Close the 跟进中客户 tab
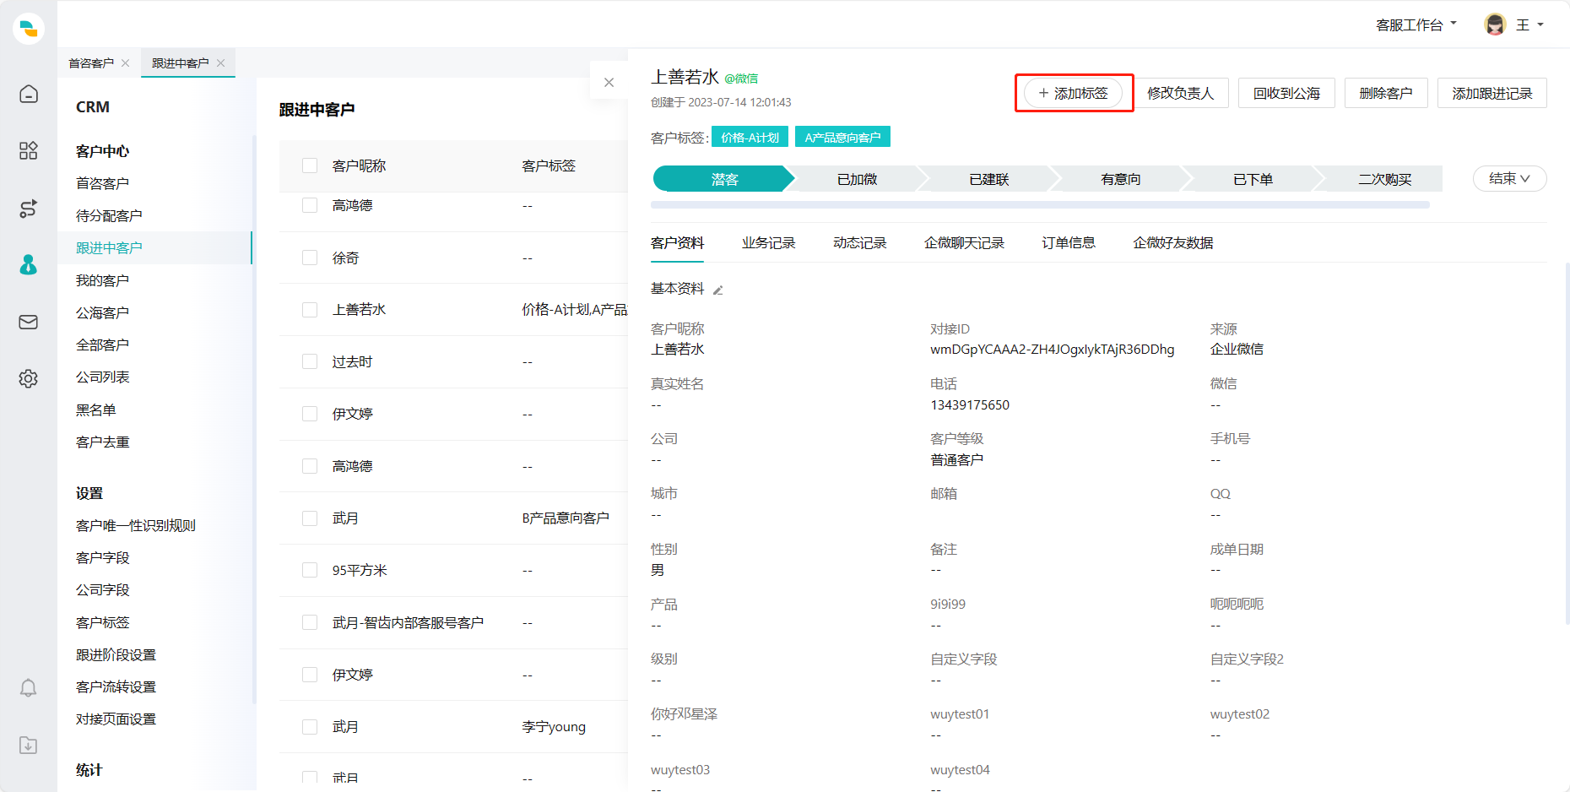Screen dimensions: 1570x792 point(221,63)
